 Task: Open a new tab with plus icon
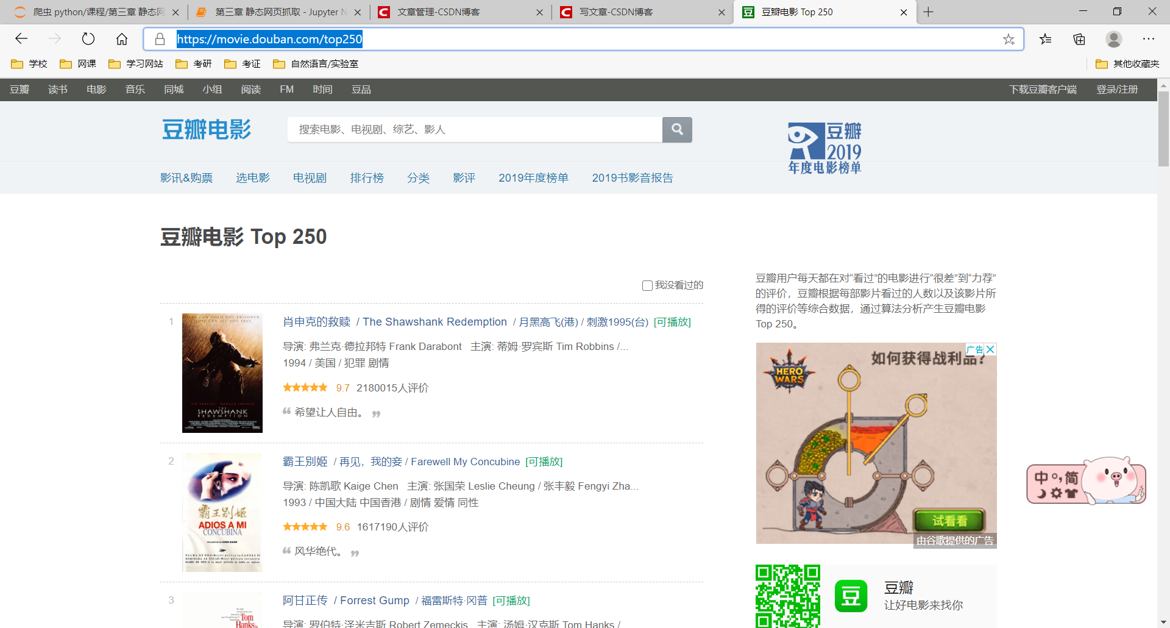click(928, 12)
